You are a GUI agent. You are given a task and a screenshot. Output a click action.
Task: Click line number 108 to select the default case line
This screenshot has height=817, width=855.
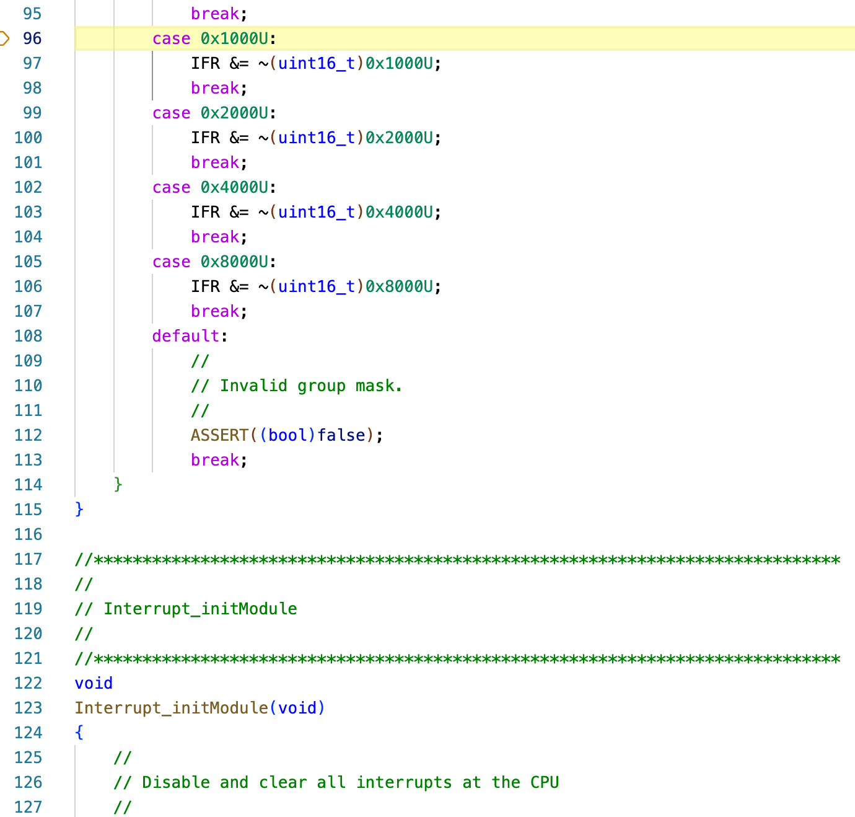[28, 336]
